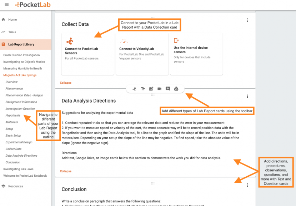The image size is (296, 206).
Task: Add an image card from toolbar
Action: click(151, 89)
